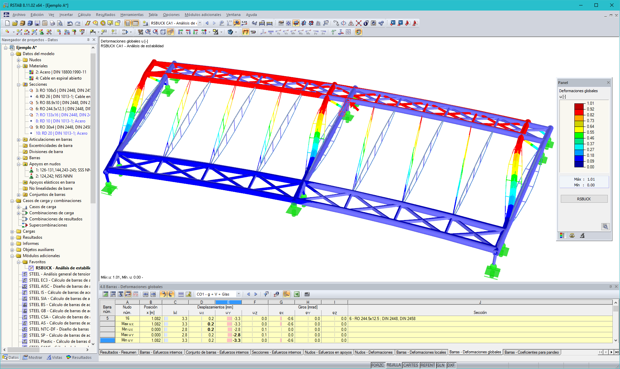Switch navigator to Resultados tab

[79, 357]
